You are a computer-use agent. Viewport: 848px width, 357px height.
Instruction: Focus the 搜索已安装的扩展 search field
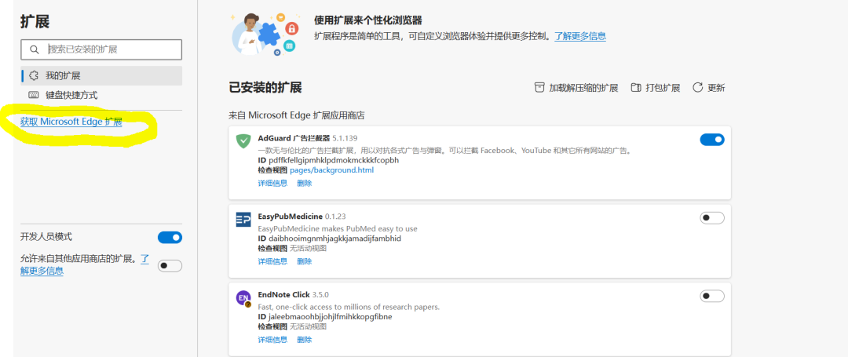pyautogui.click(x=101, y=49)
